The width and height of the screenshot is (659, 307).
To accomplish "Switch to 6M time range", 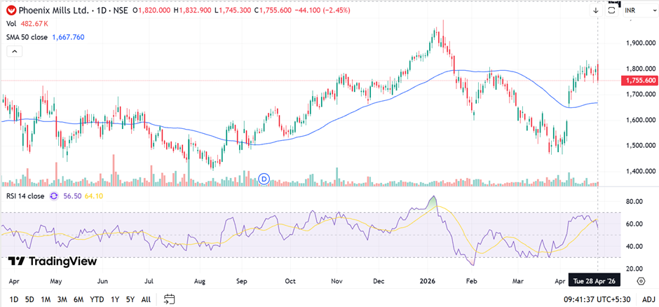I will click(x=79, y=299).
